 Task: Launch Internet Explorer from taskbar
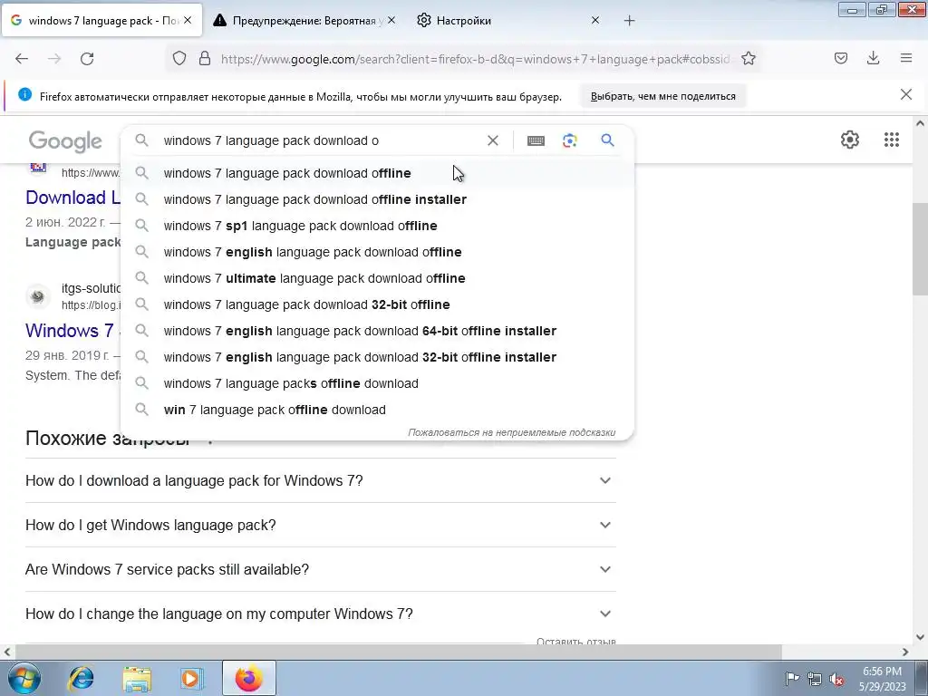[81, 678]
